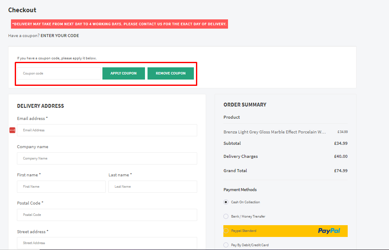Select the Company Name text box
The image size is (389, 250).
(x=107, y=159)
